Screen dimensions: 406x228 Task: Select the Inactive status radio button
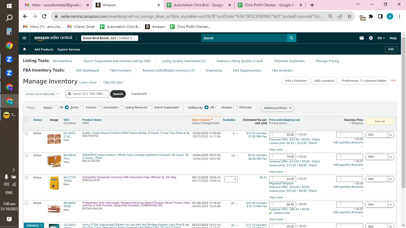[82, 107]
